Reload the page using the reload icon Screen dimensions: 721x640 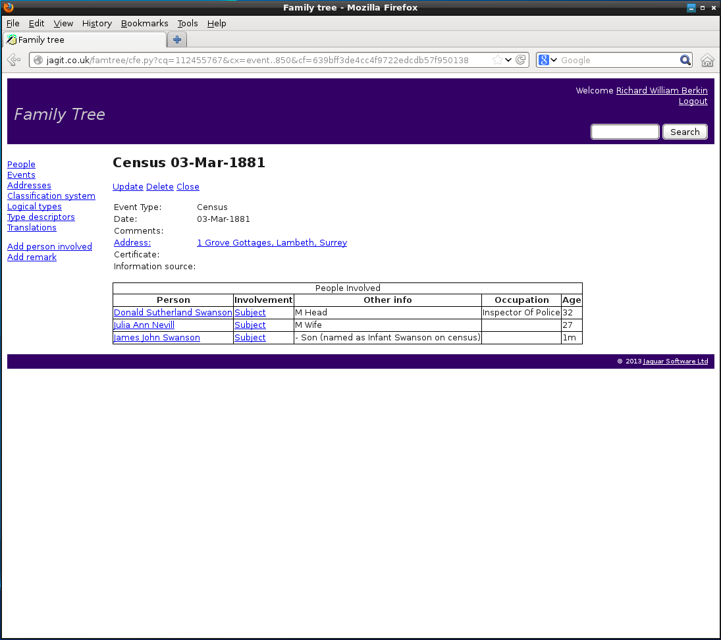tap(521, 60)
